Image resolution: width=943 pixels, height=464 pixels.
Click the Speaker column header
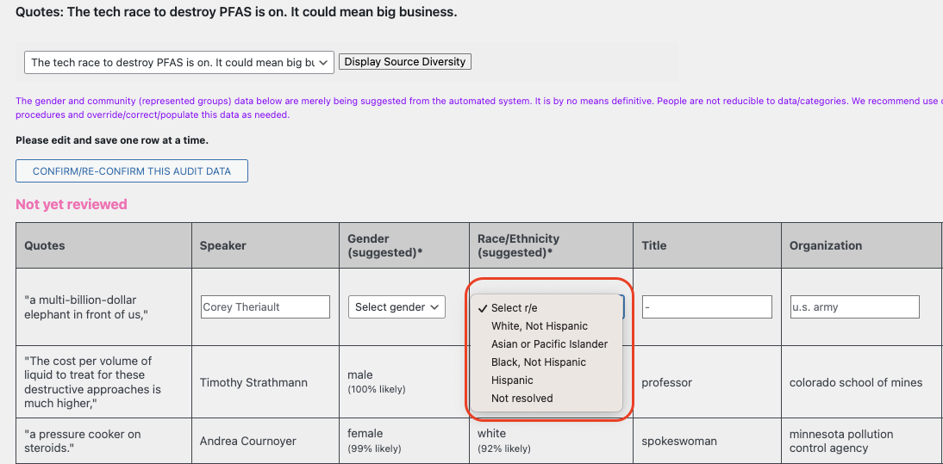(x=223, y=245)
